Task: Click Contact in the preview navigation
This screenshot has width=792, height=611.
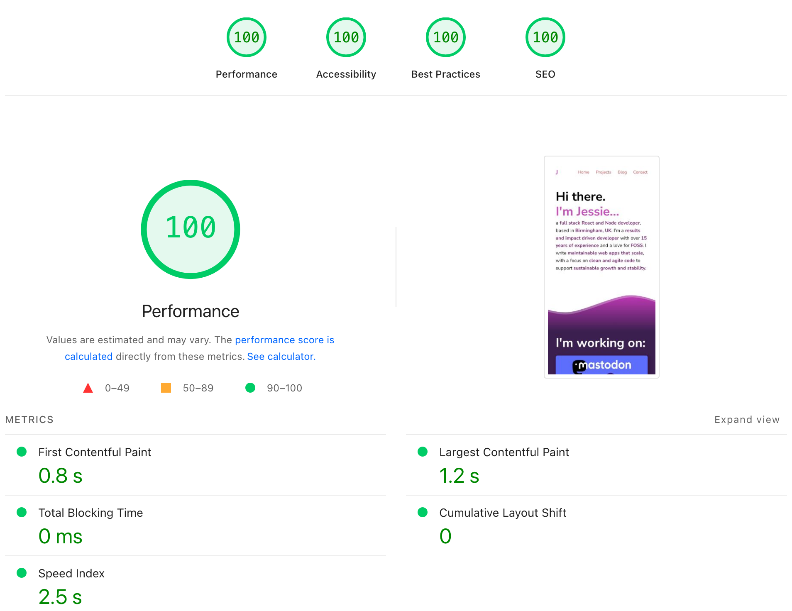Action: point(640,172)
